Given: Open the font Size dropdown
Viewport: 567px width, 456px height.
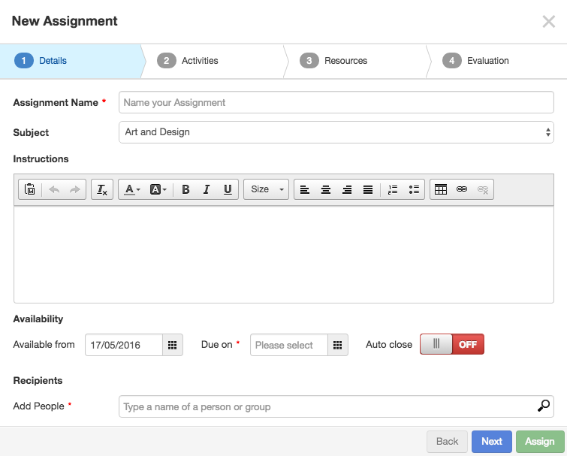Looking at the screenshot, I should [266, 189].
